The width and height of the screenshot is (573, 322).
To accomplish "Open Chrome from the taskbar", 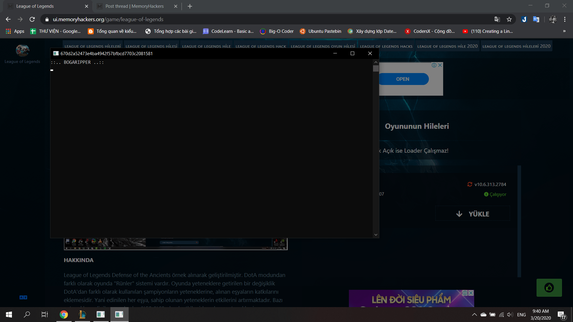I will click(x=64, y=315).
